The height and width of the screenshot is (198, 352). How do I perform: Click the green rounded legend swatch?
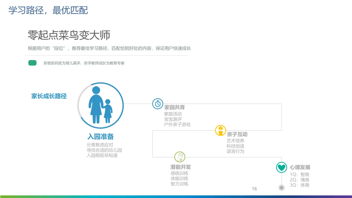pyautogui.click(x=32, y=63)
